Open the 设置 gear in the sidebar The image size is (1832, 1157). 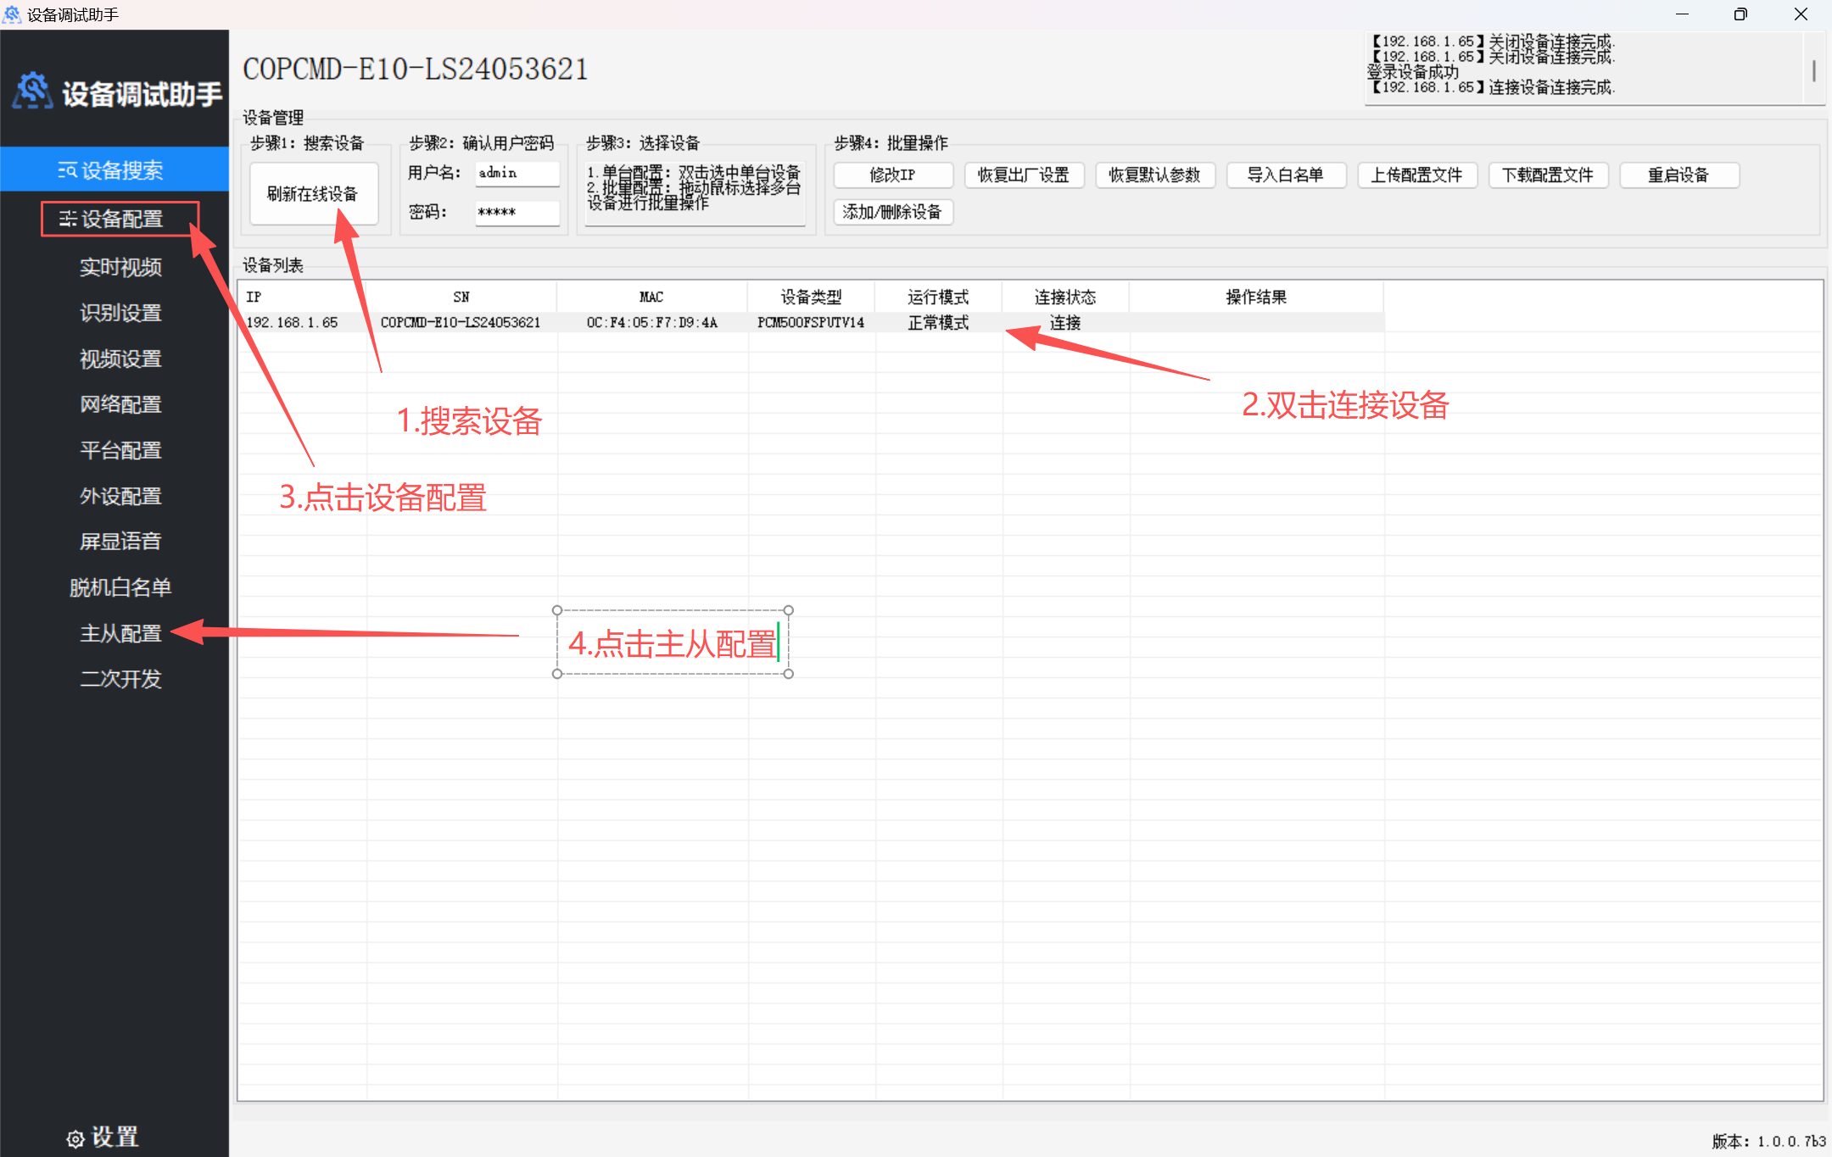pyautogui.click(x=103, y=1137)
